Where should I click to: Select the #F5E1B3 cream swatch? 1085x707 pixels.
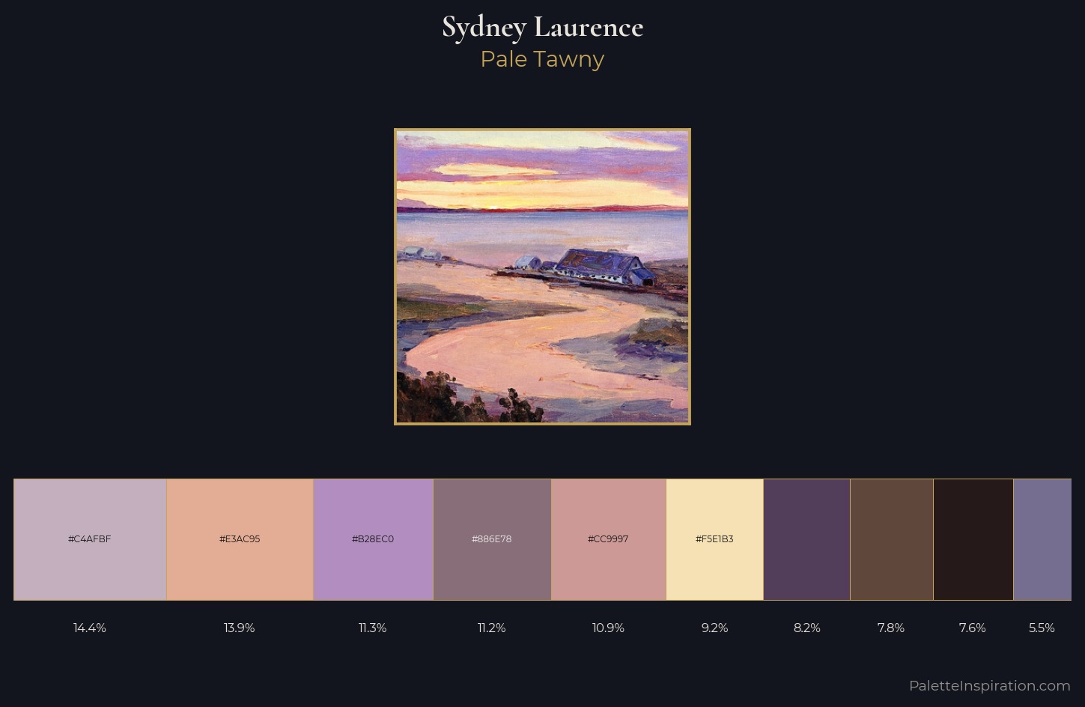point(715,539)
